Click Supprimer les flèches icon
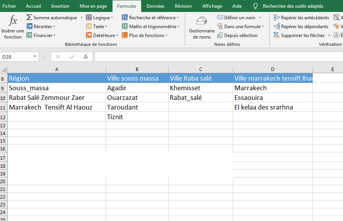 276,35
